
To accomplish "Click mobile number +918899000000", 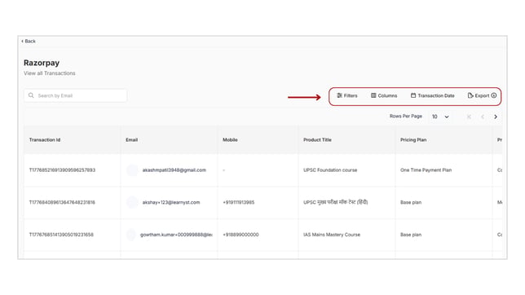I will [x=240, y=235].
